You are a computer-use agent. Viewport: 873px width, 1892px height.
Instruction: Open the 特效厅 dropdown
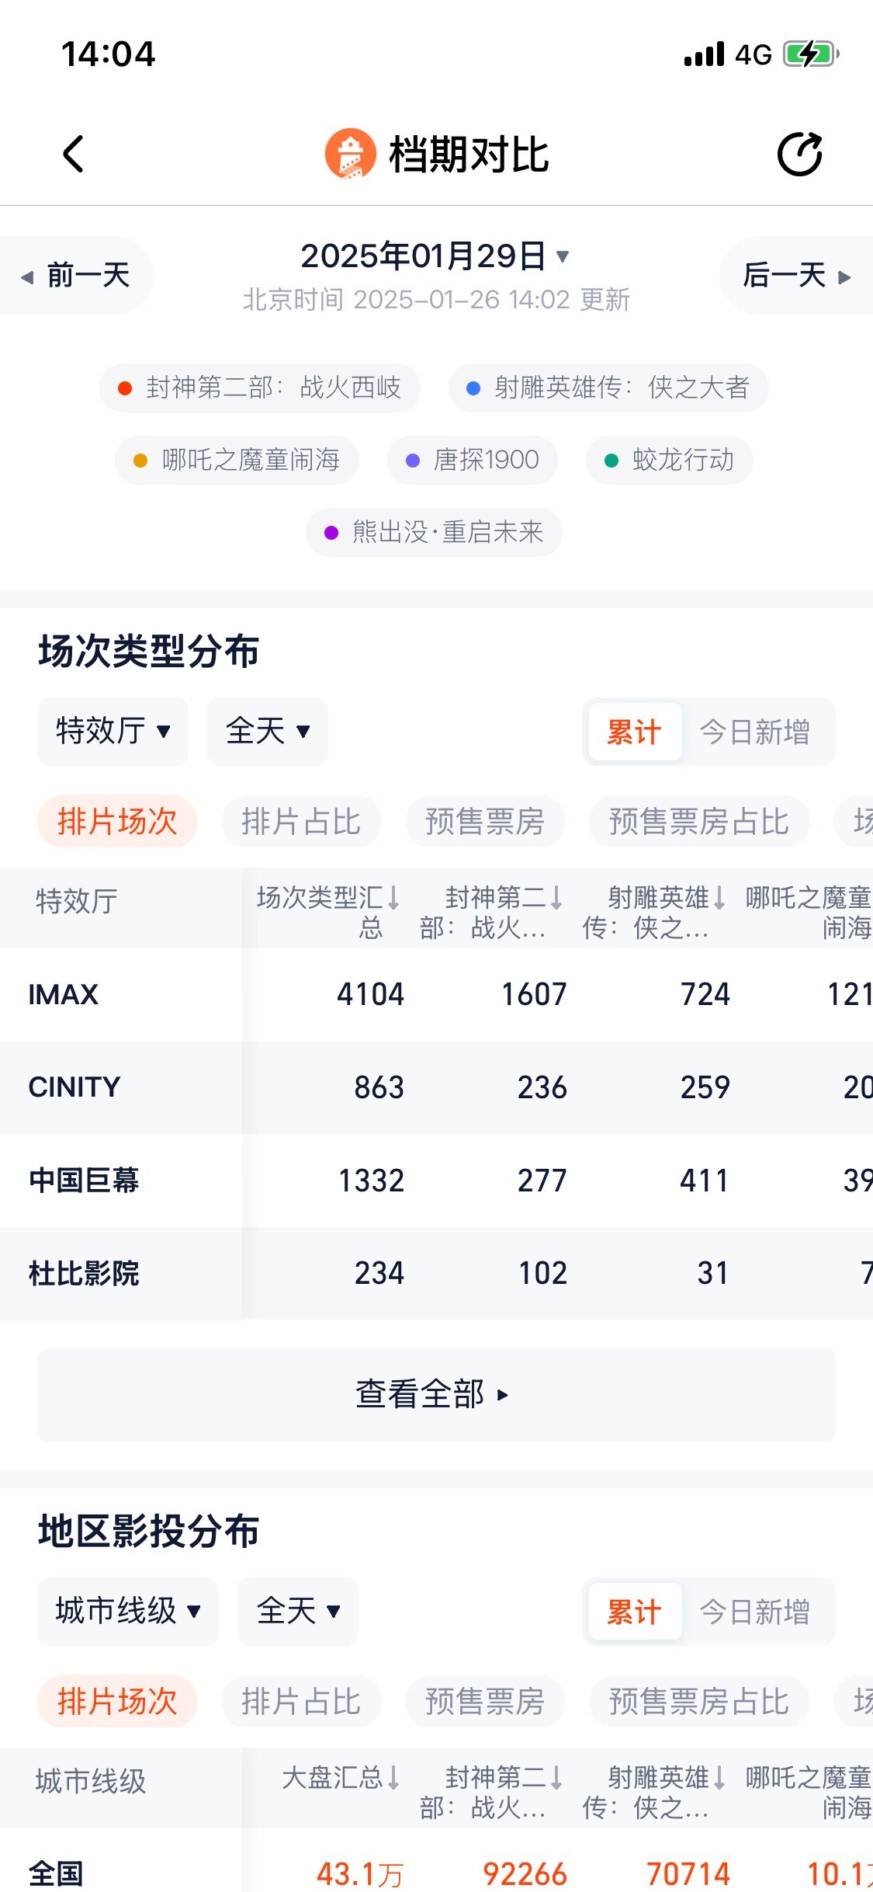point(113,732)
